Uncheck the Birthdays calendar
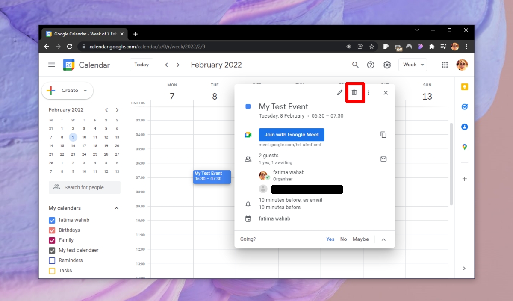 click(x=52, y=230)
